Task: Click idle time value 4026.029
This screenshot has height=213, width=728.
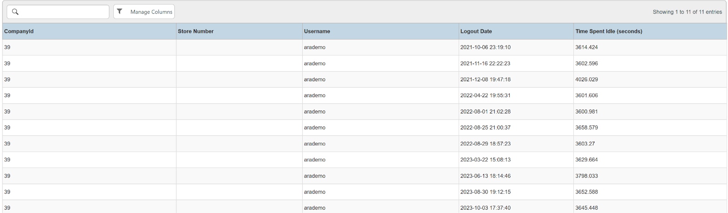Action: [x=586, y=79]
